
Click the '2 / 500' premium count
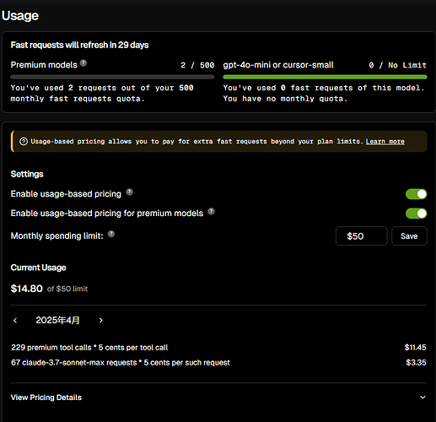tap(197, 65)
